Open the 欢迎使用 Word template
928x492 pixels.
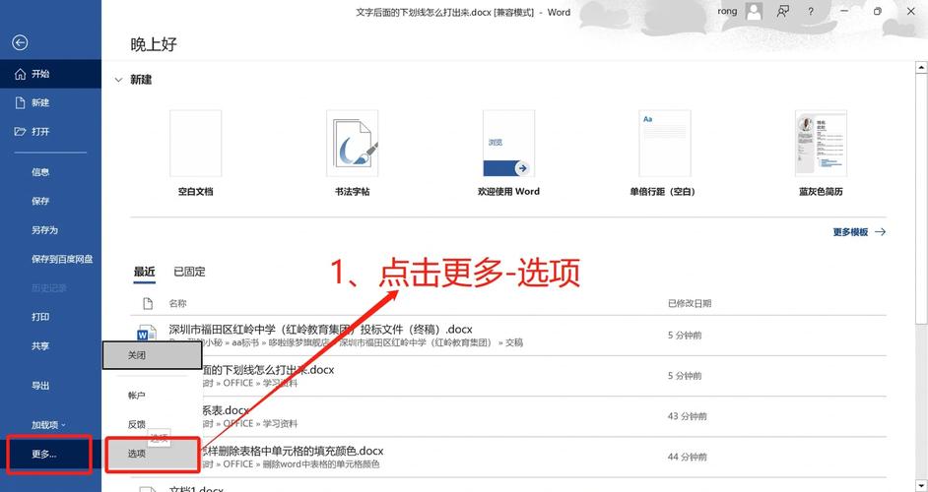pos(508,153)
